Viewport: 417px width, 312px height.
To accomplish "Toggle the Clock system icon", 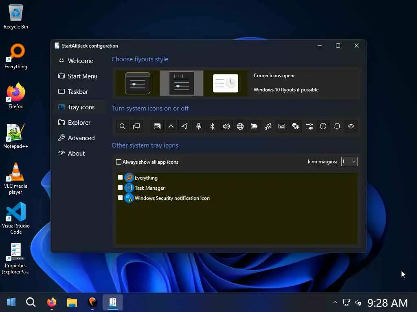I will coord(323,126).
